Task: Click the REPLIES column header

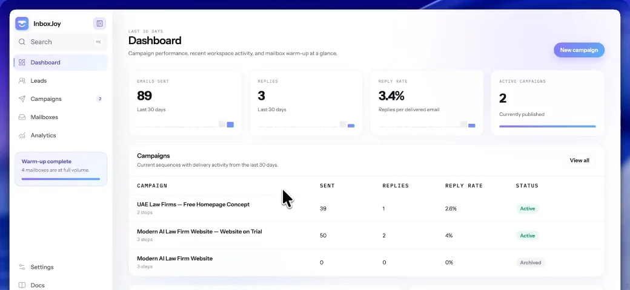Action: tap(396, 185)
